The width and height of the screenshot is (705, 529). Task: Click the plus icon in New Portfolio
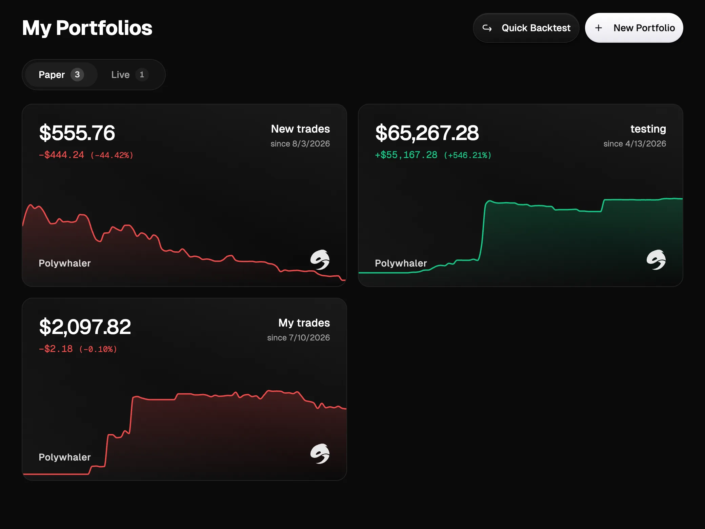[x=599, y=28]
